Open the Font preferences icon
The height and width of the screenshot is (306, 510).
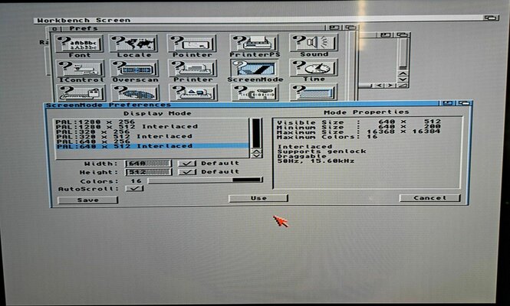click(79, 44)
